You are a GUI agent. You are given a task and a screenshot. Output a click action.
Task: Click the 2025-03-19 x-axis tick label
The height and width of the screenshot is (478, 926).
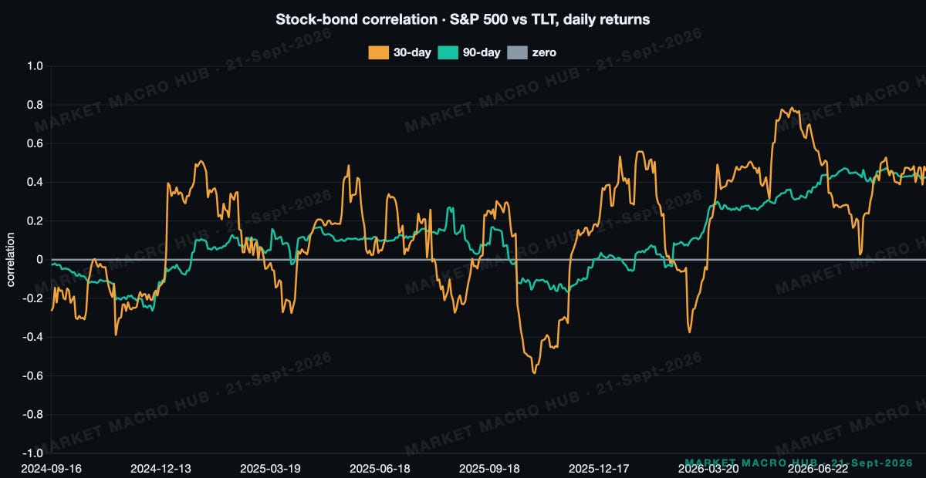tap(270, 467)
